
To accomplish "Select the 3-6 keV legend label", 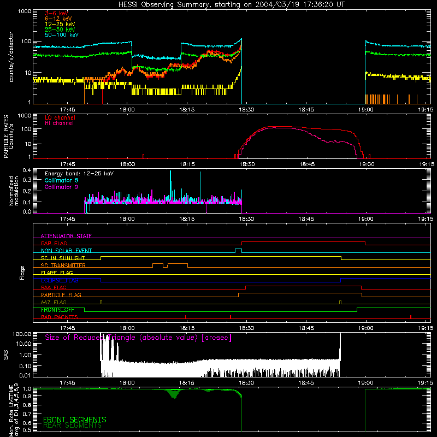I will [x=56, y=13].
